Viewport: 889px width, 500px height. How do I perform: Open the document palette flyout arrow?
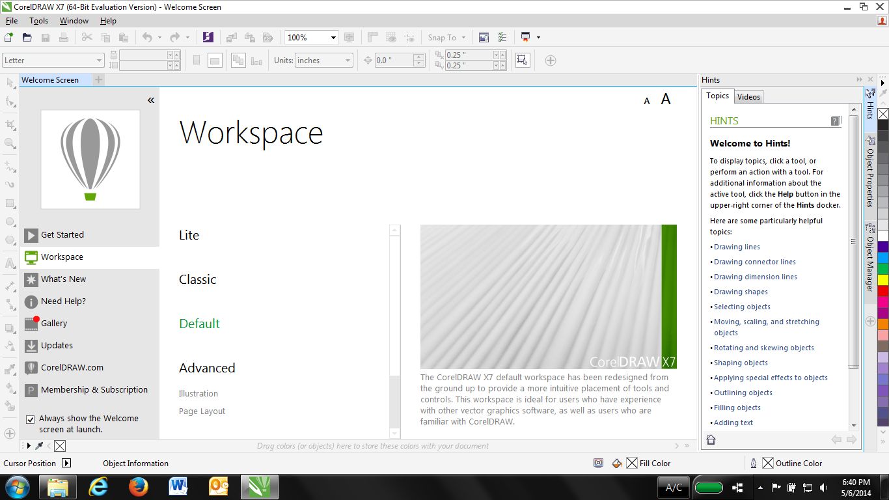click(x=29, y=446)
